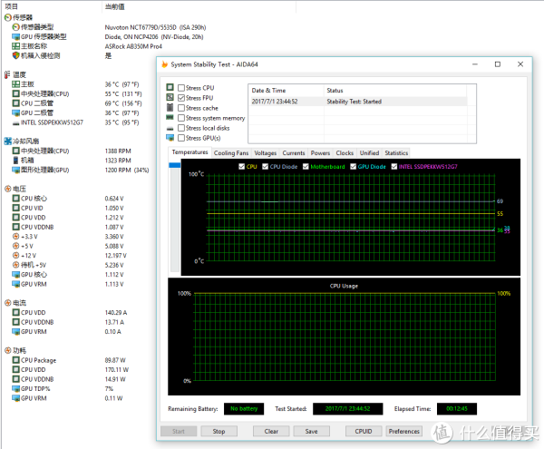Click the 主板名称 motherboard icon
The height and width of the screenshot is (449, 544).
point(15,45)
